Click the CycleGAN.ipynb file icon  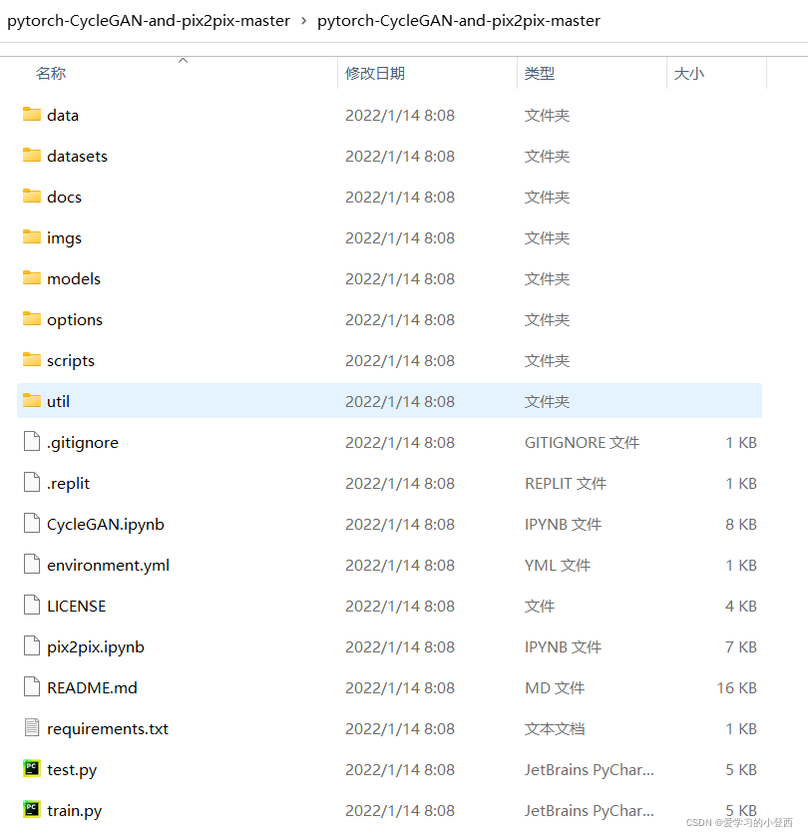[x=32, y=523]
